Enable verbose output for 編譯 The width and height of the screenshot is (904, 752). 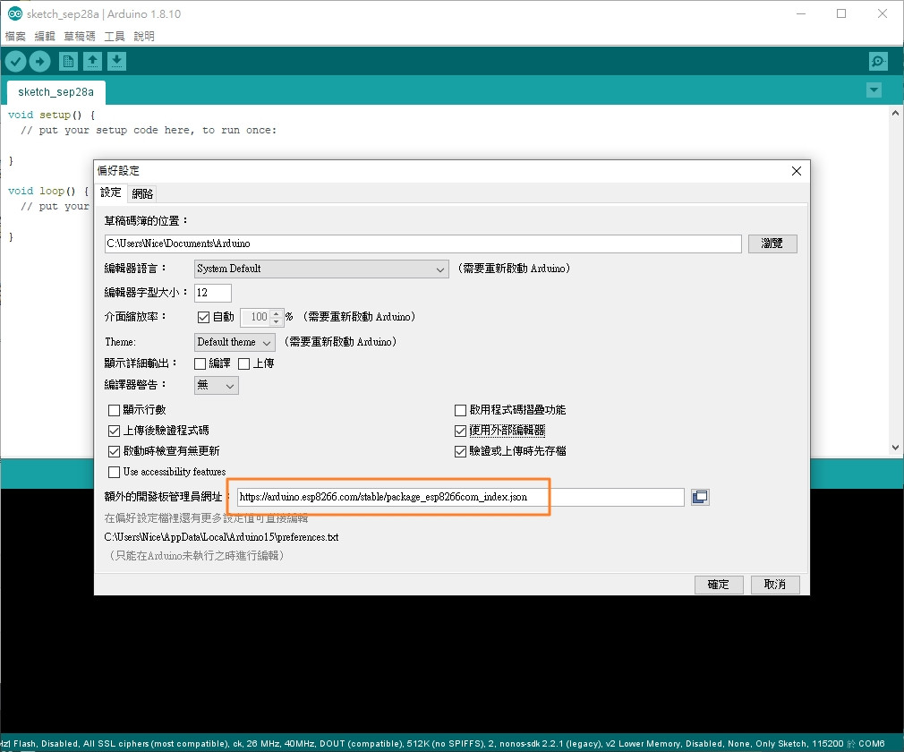pyautogui.click(x=200, y=363)
